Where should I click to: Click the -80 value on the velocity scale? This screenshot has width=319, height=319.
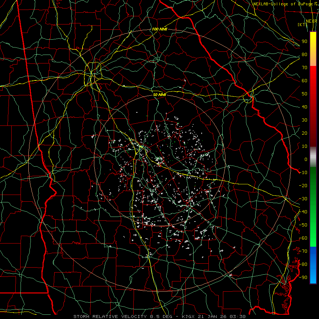click(x=303, y=264)
